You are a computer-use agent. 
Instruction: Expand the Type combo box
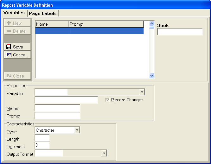(77, 130)
